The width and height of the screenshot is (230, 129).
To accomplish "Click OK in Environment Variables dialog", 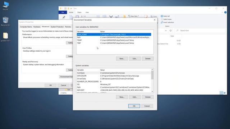I will point(134,106).
